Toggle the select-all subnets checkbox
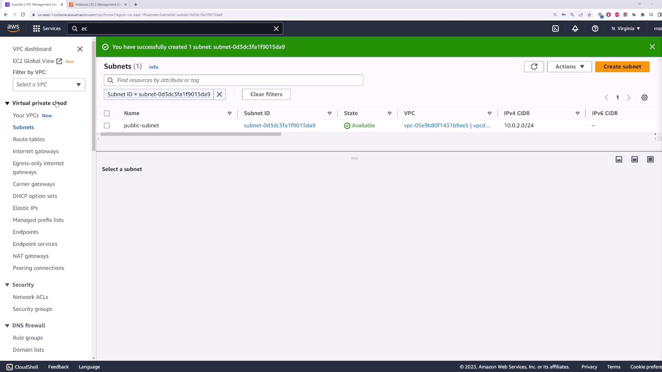662x372 pixels. 107,113
